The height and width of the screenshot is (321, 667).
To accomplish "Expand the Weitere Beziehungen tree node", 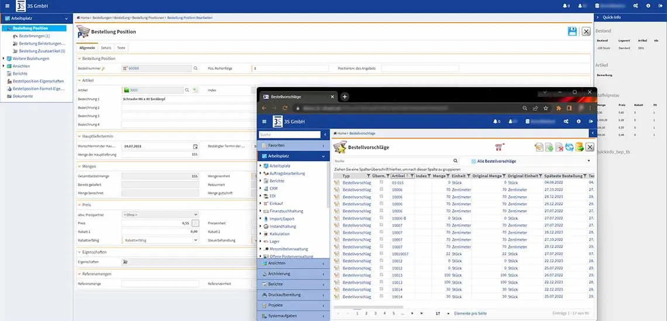I will [x=4, y=58].
